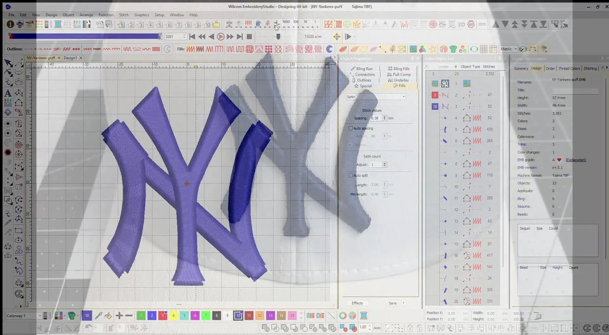Click the Effects button
This screenshot has height=335, width=609.
(x=357, y=303)
